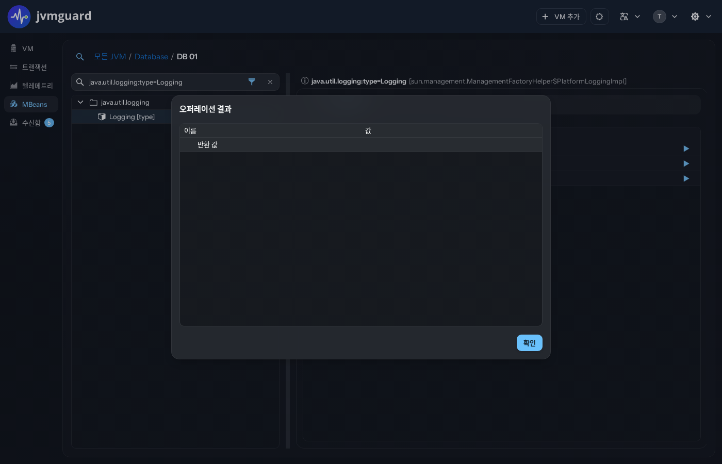
Task: Click the inbox tray icon
Action: tap(13, 123)
